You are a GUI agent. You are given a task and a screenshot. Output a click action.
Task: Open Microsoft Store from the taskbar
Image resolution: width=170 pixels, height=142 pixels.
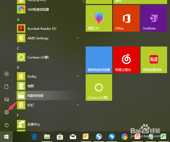60,137
